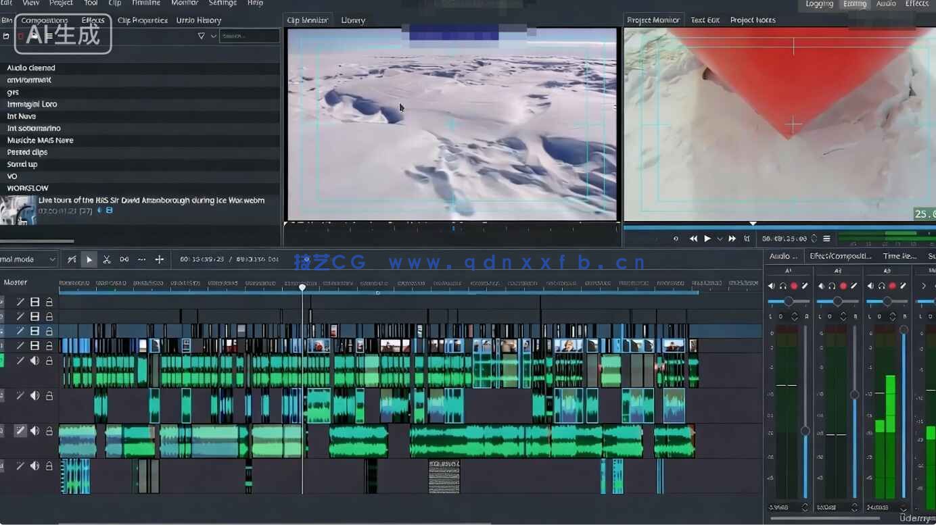
Task: Switch to the Undo History tab
Action: pyautogui.click(x=199, y=20)
